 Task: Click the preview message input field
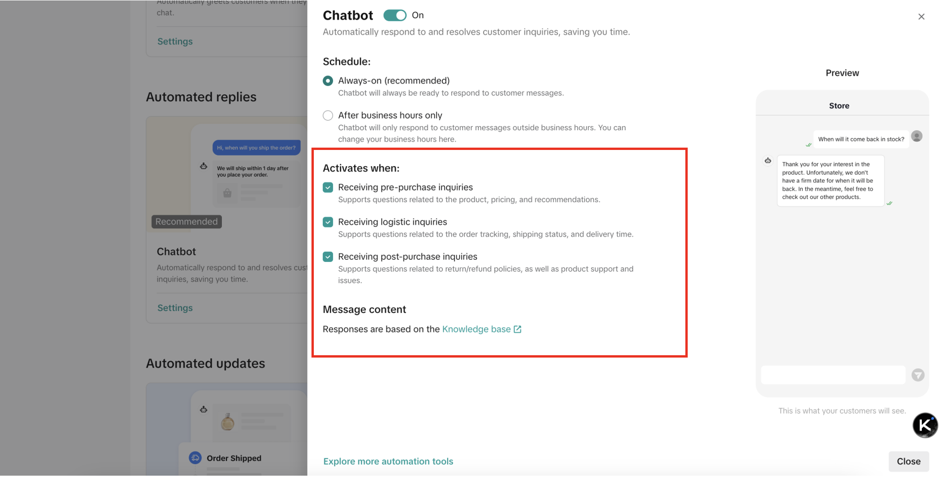click(833, 375)
